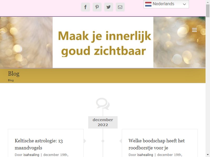Screen dimensions: 210x157
Task: Click isahealing author under Keltische astrologie
Action: click(31, 155)
